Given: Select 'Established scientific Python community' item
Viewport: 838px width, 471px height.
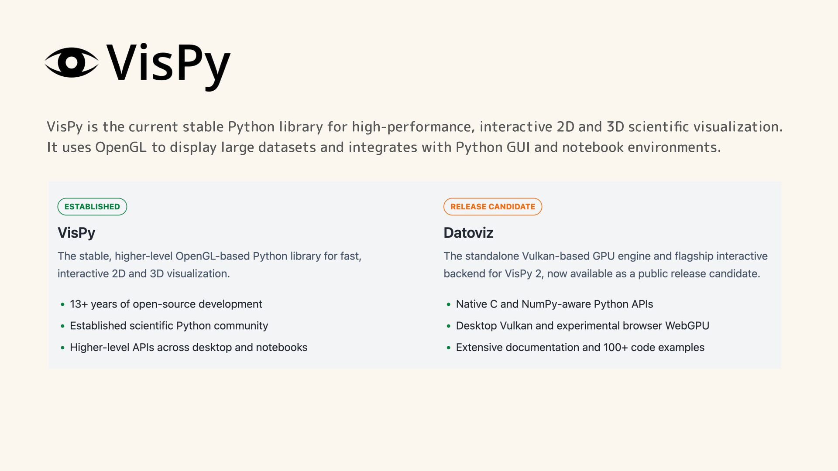Looking at the screenshot, I should click(169, 326).
